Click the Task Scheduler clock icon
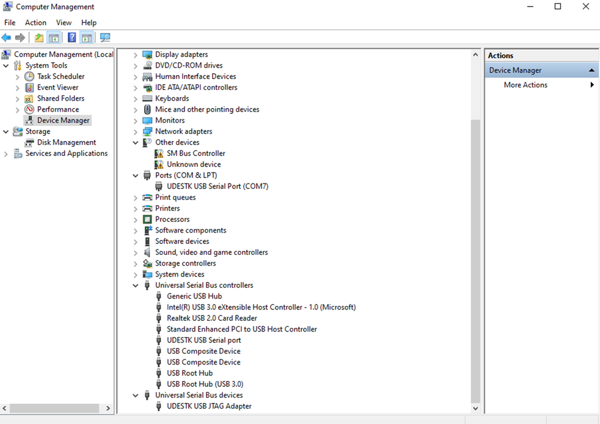 coord(29,76)
